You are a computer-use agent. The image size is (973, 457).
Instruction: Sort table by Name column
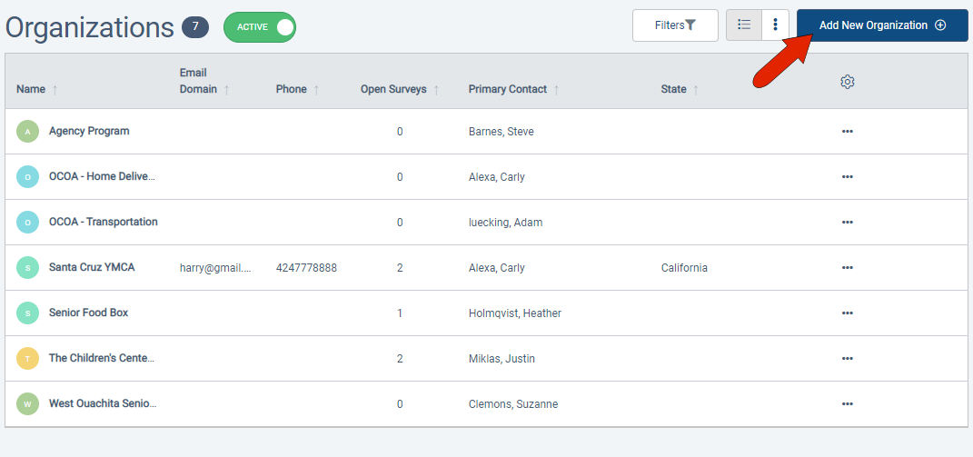coord(31,89)
